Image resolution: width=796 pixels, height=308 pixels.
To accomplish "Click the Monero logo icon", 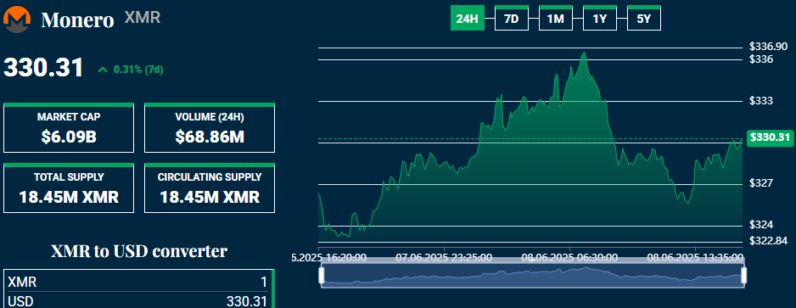I will pyautogui.click(x=17, y=20).
